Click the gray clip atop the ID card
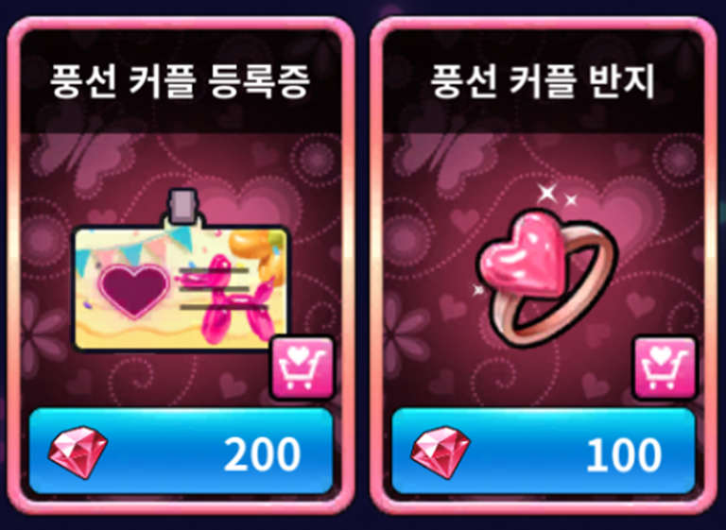 click(182, 208)
